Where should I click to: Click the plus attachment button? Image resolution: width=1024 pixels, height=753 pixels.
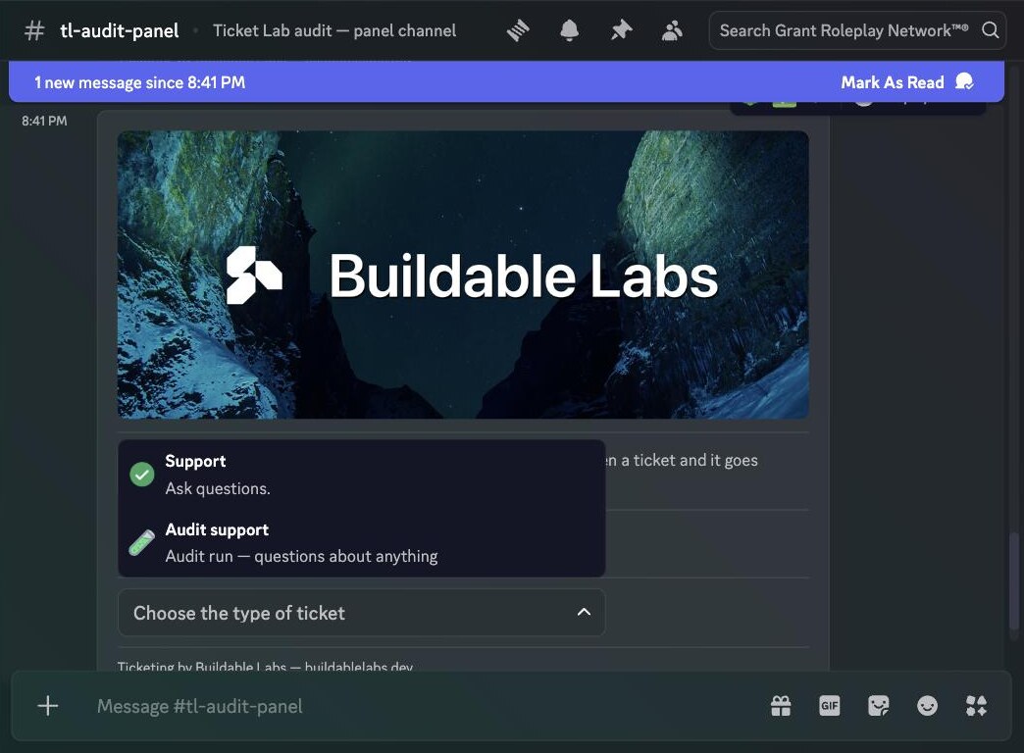48,705
